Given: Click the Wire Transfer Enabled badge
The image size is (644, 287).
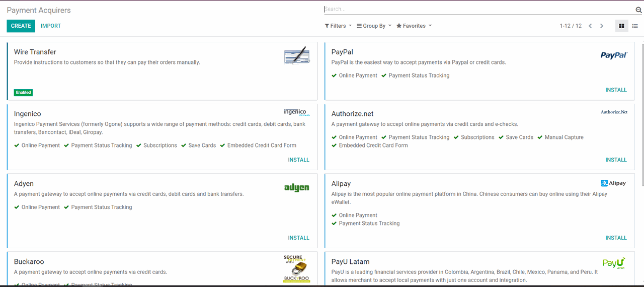Looking at the screenshot, I should [24, 93].
